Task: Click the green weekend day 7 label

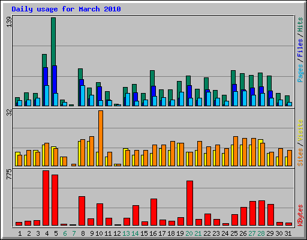Action: click(74, 233)
